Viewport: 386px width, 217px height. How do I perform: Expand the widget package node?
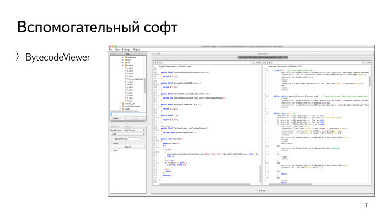pyautogui.click(x=123, y=66)
